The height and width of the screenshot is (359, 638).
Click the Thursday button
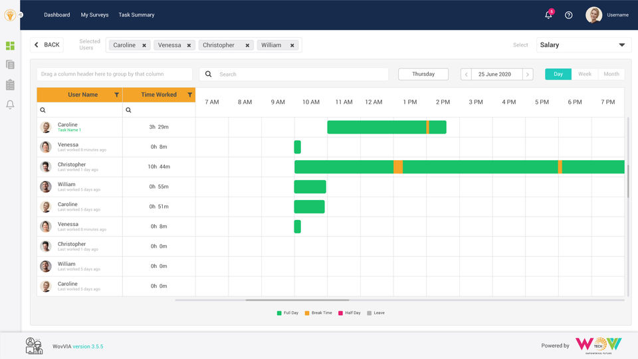pyautogui.click(x=423, y=74)
